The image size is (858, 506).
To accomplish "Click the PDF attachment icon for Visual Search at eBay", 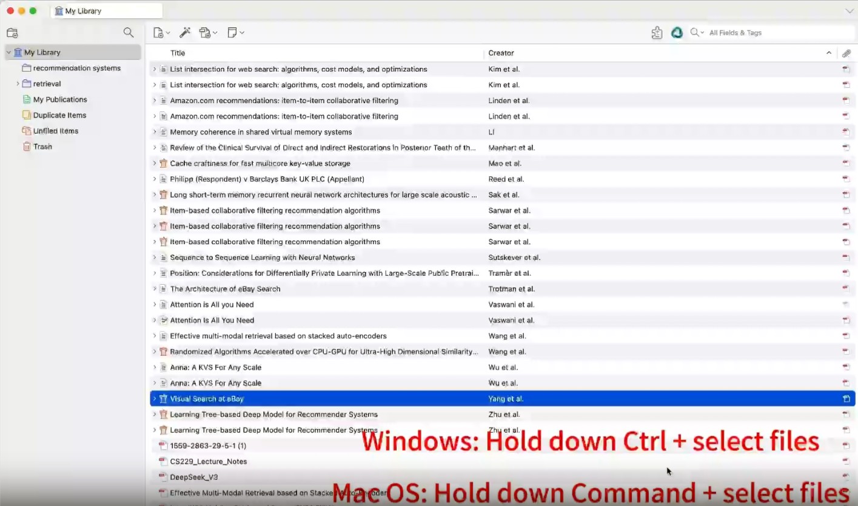I will tap(846, 399).
